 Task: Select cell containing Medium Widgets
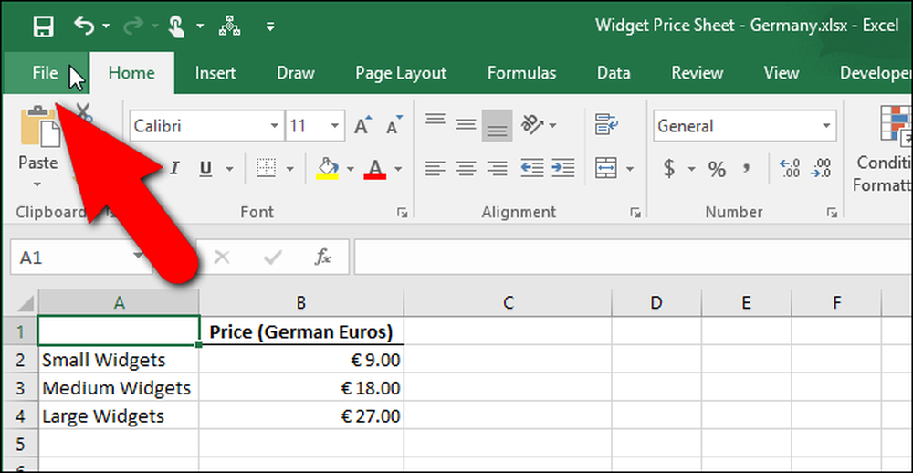click(119, 388)
